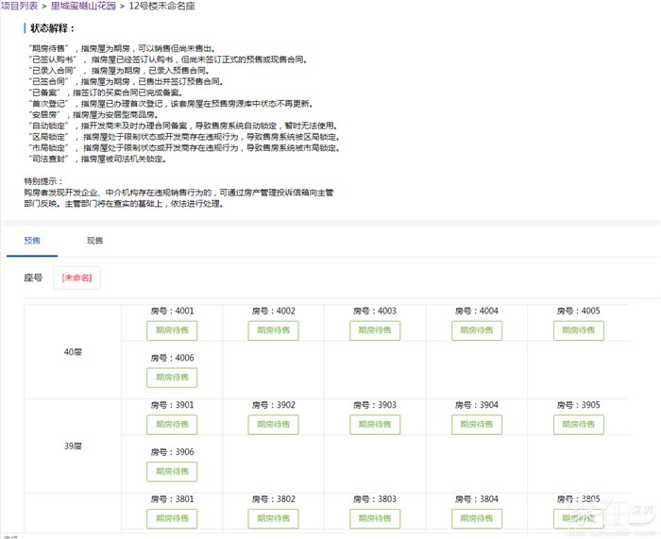Viewport: 661px width, 539px height.
Task: Click the 40层 floor label cell
Action: tap(73, 351)
